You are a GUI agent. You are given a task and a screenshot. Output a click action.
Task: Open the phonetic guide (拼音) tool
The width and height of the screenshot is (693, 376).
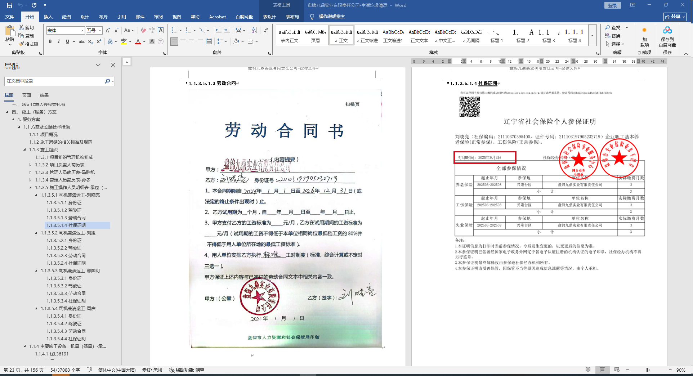tap(152, 31)
